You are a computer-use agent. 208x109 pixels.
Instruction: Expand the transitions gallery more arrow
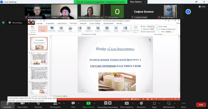click(x=131, y=31)
